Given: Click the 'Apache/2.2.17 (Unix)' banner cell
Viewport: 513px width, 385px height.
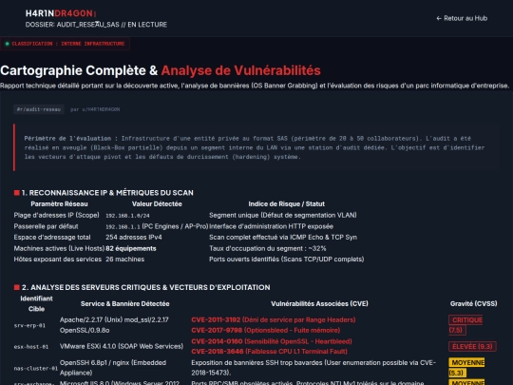Looking at the screenshot, I should point(114,325).
